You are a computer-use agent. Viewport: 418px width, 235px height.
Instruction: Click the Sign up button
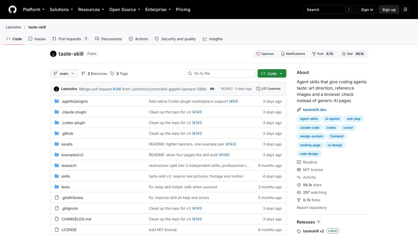(x=389, y=9)
